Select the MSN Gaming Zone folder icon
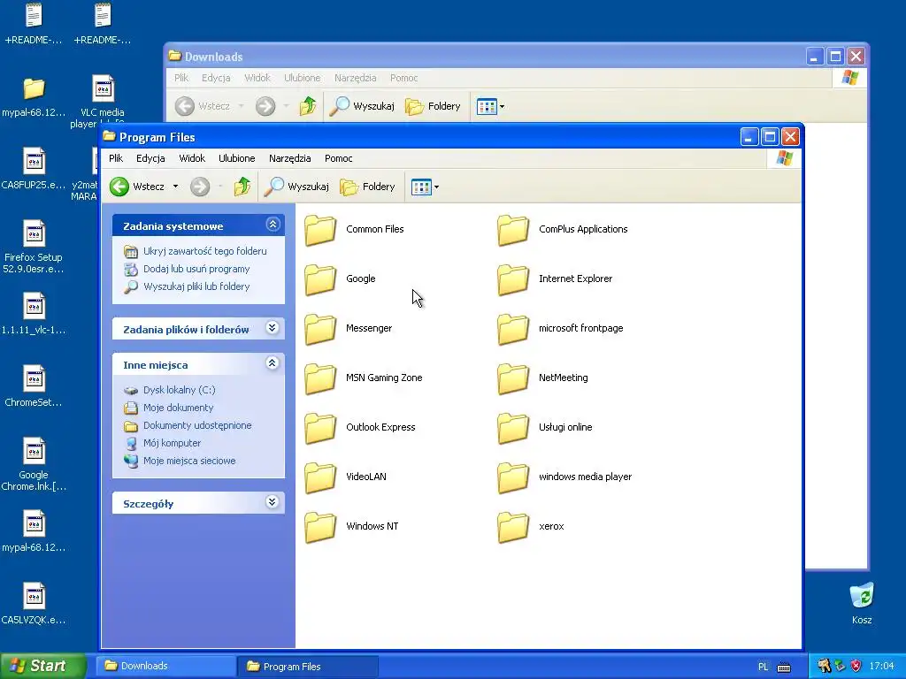Screen dimensions: 906x679 point(320,378)
